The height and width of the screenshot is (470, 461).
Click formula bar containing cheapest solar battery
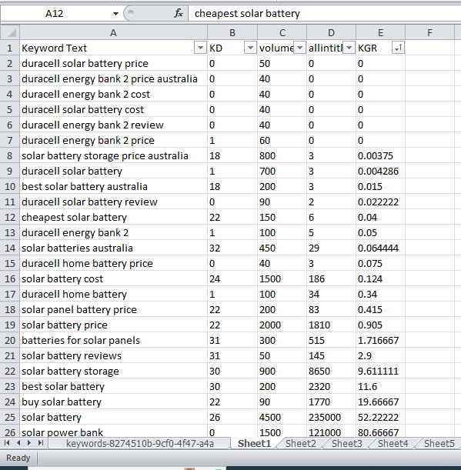[325, 14]
